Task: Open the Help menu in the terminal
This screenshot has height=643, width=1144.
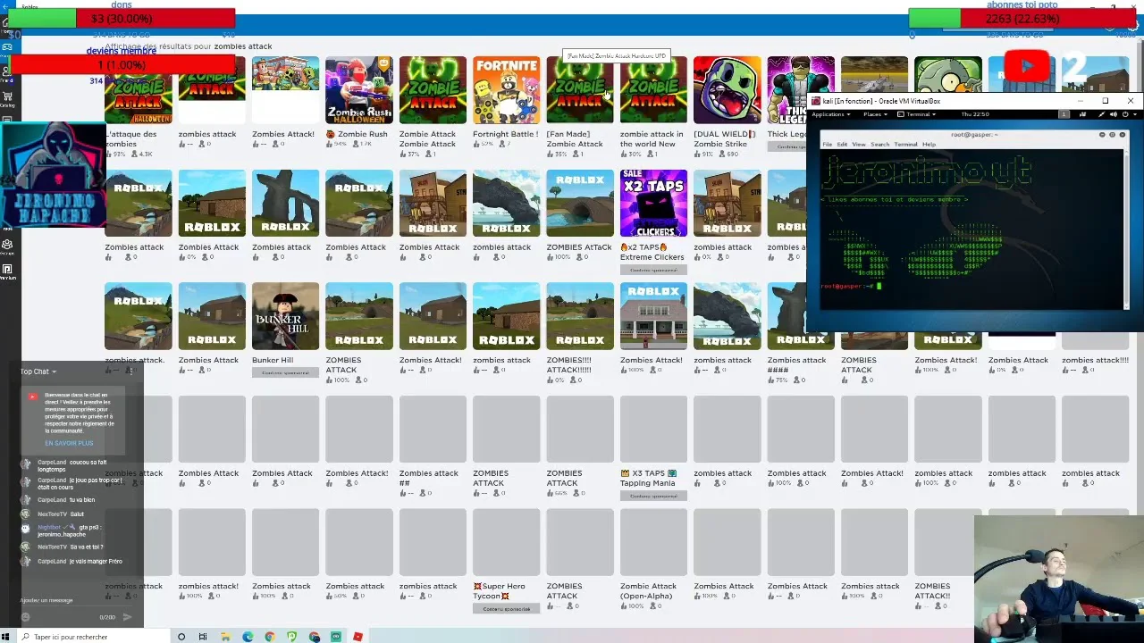Action: point(929,144)
